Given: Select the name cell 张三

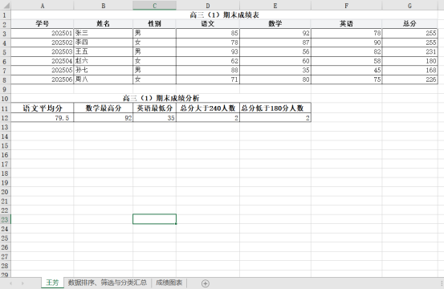Looking at the screenshot, I should point(104,33).
